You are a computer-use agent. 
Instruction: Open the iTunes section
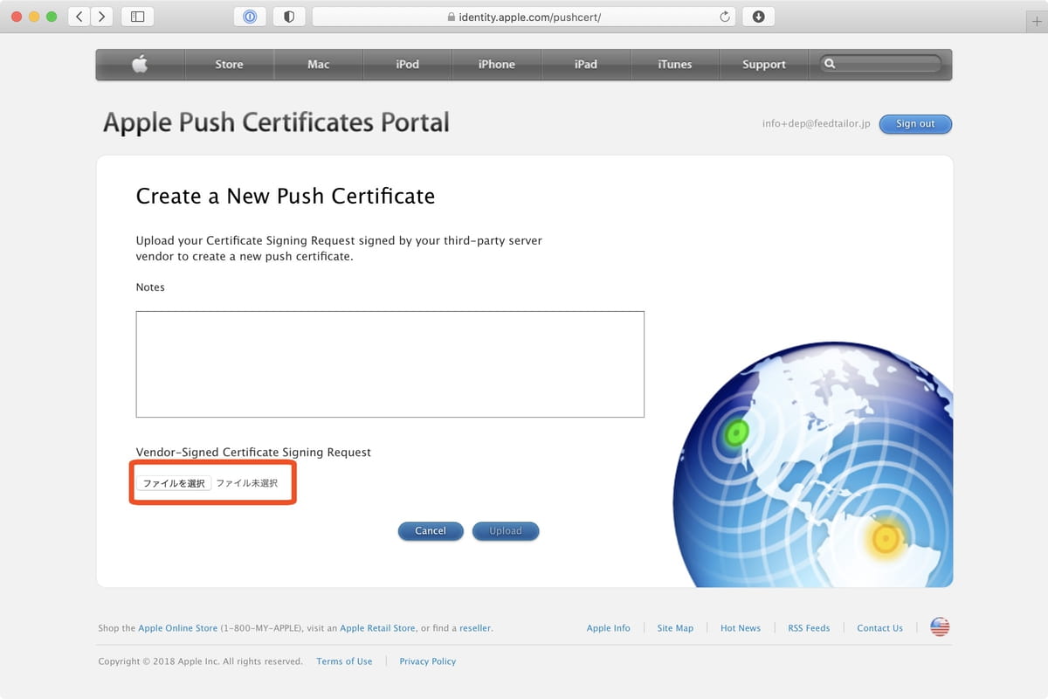click(675, 64)
